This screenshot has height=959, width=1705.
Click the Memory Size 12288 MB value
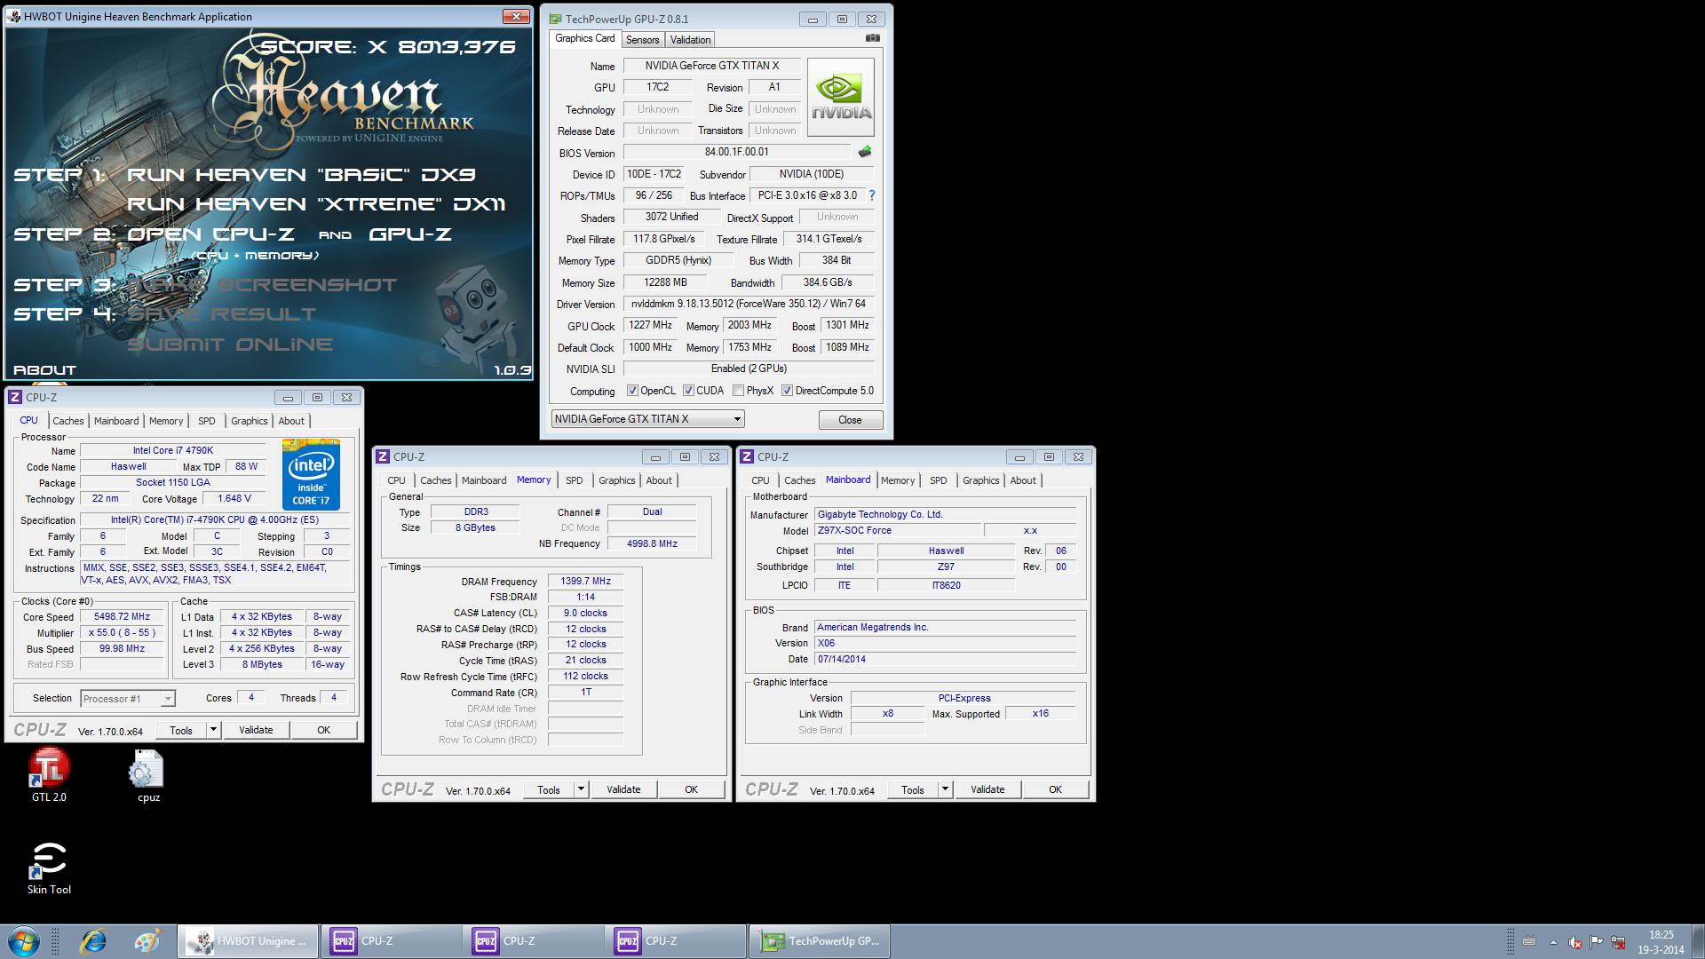[665, 282]
